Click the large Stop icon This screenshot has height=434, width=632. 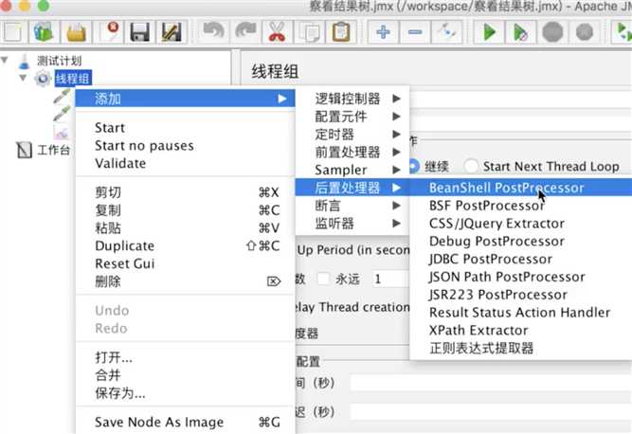pyautogui.click(x=552, y=32)
